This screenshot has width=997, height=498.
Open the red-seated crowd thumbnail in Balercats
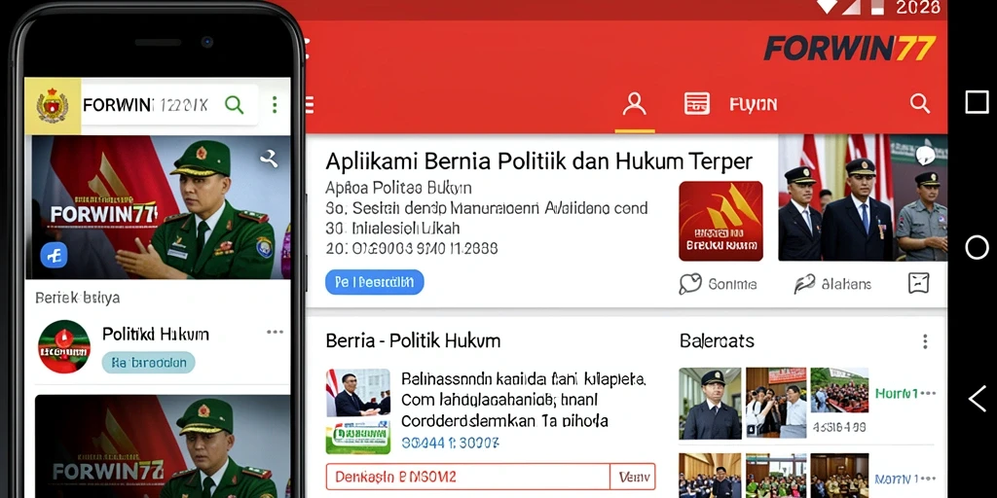(x=839, y=391)
